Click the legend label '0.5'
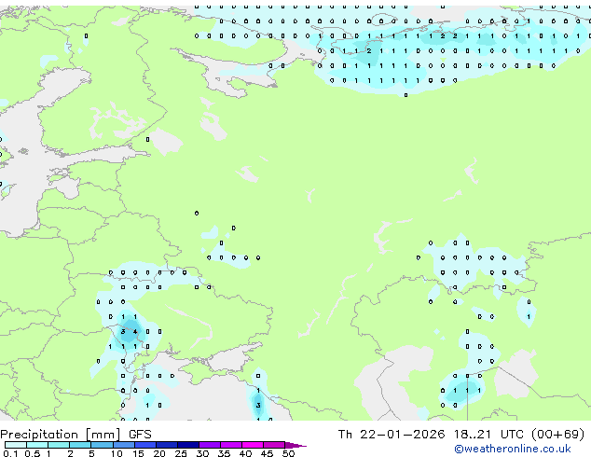Viewport: 591px width, 457px height. (x=33, y=453)
